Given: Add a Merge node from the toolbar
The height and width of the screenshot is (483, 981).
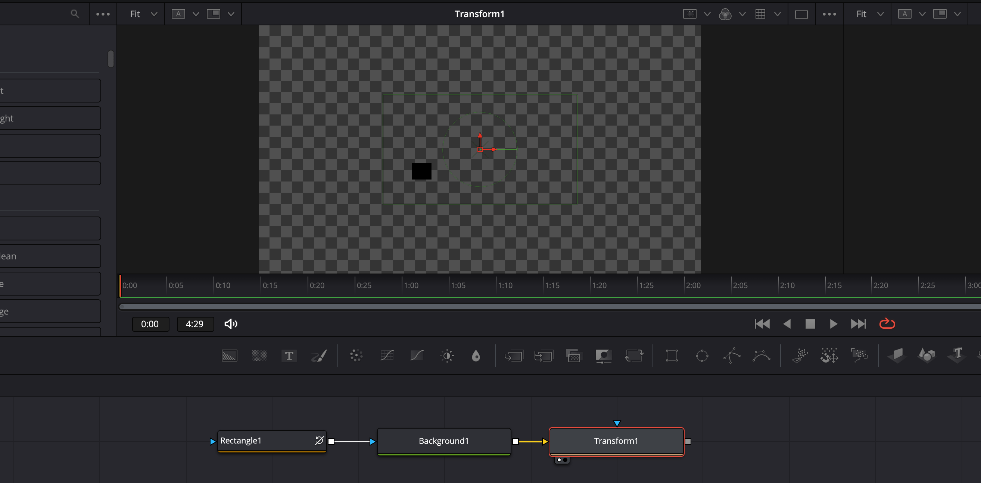Looking at the screenshot, I should 514,356.
